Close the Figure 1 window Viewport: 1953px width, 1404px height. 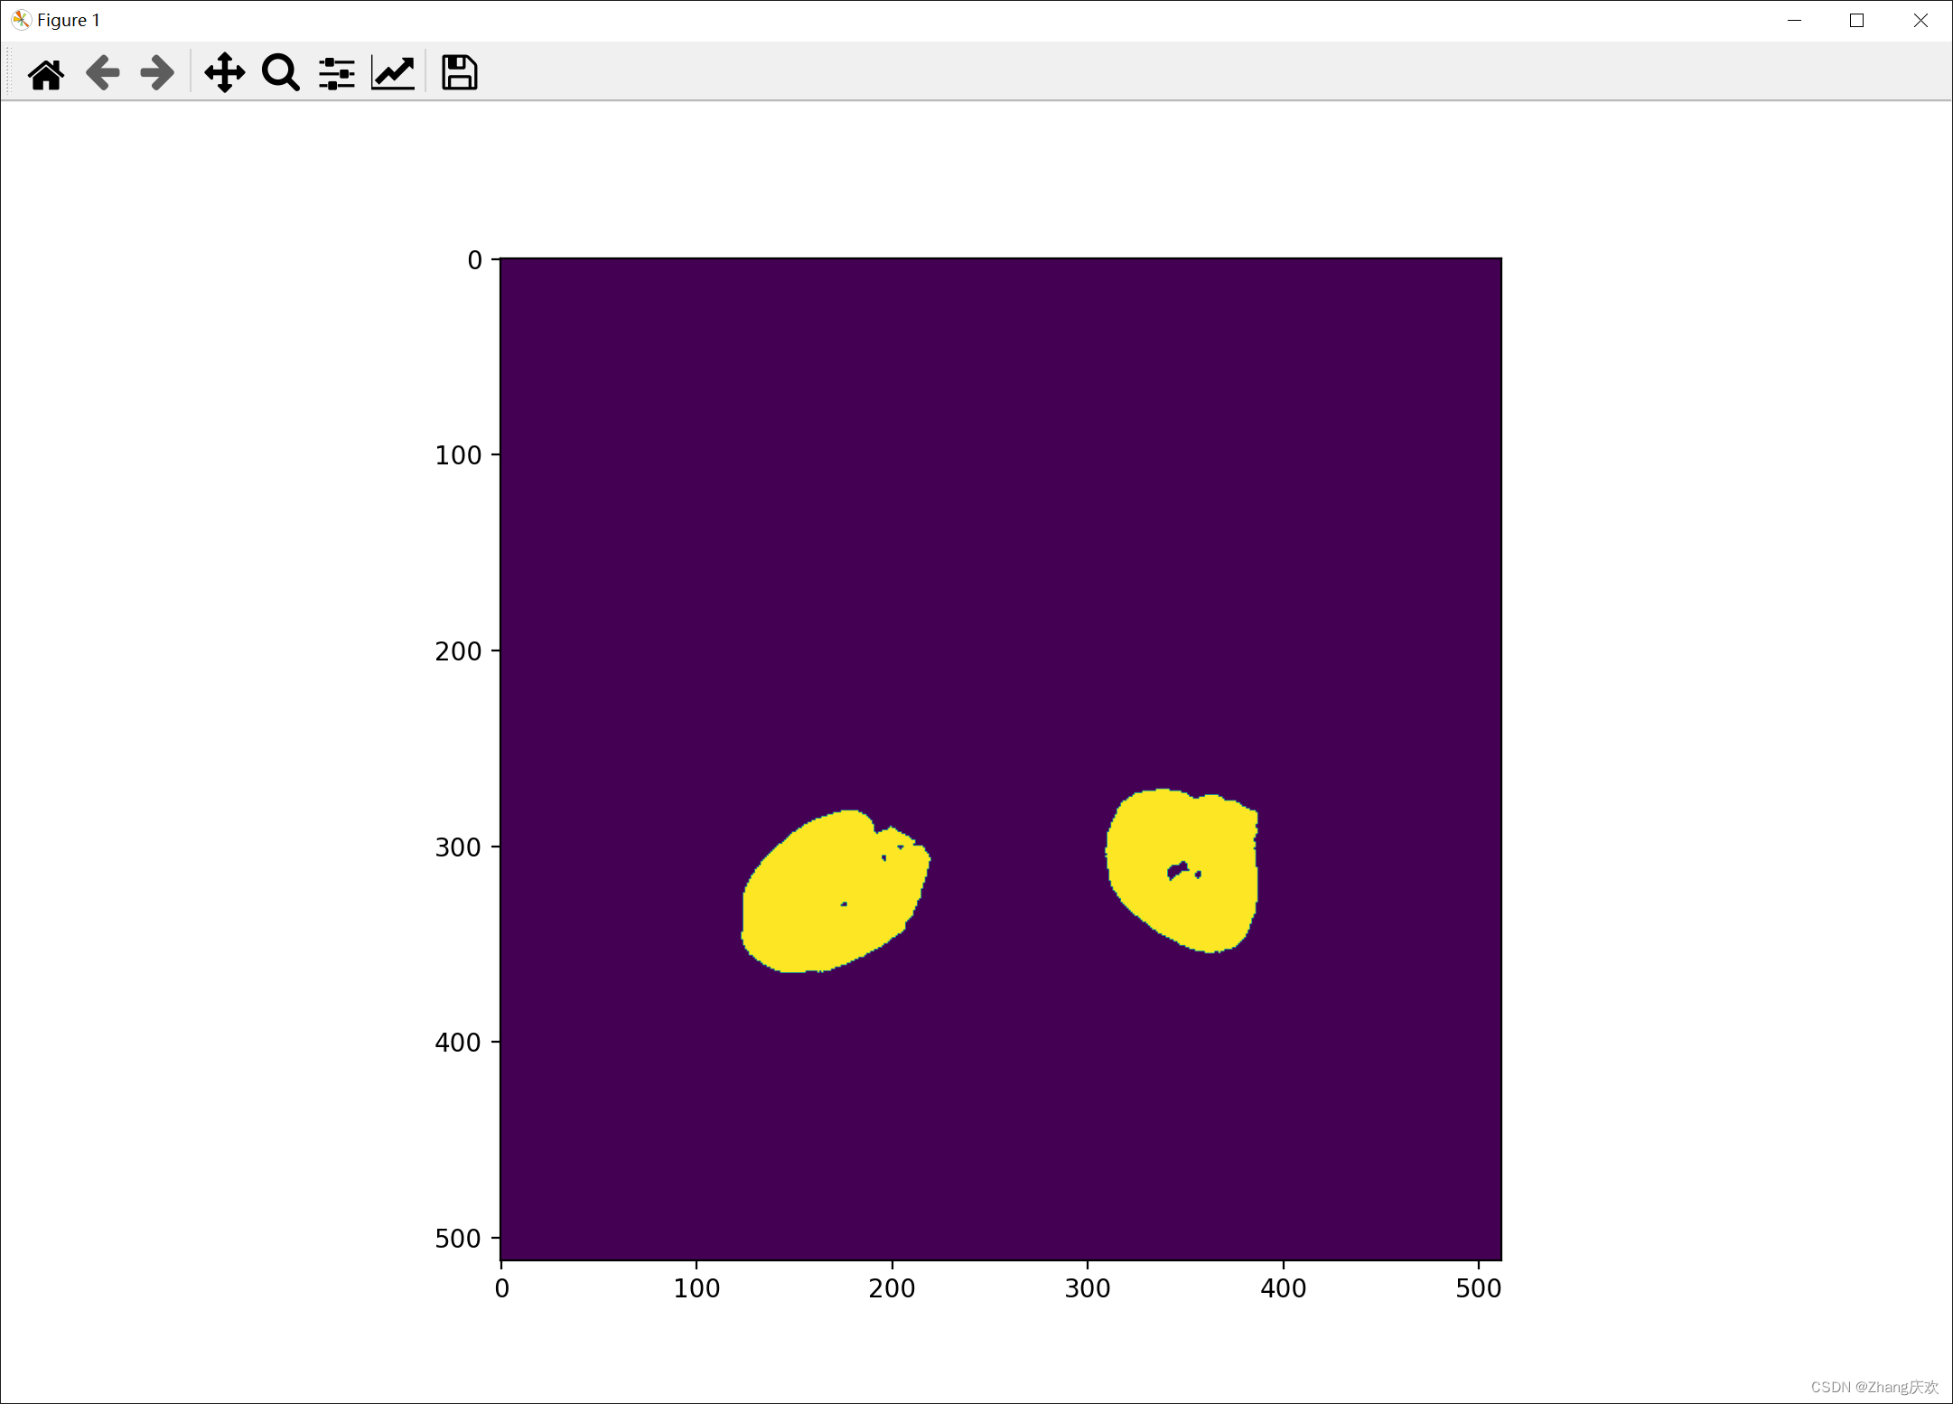point(1920,20)
